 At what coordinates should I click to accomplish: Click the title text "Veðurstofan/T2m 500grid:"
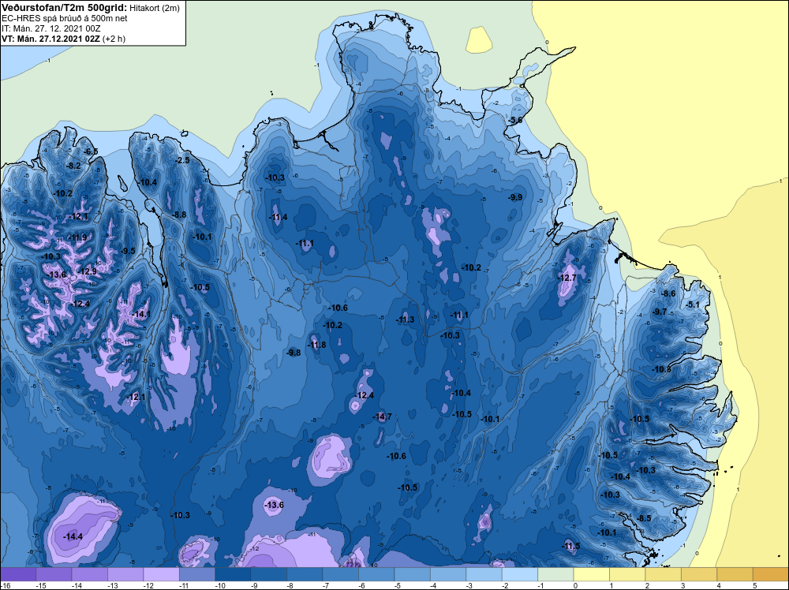pyautogui.click(x=65, y=7)
